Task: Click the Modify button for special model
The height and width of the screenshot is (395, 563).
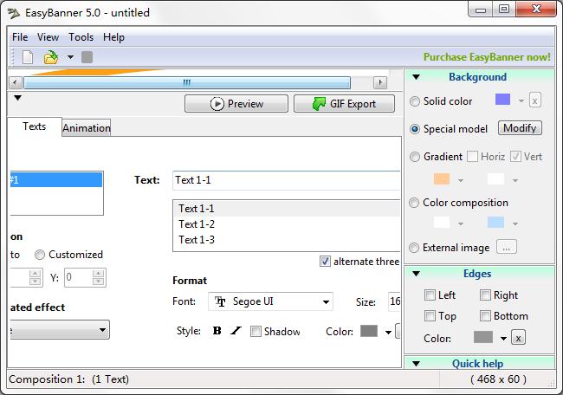Action: coord(520,128)
